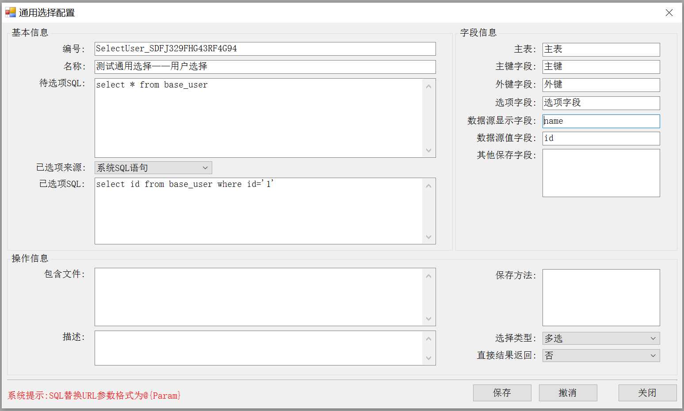Click inside the 保存方法 text box
684x411 pixels.
(x=601, y=297)
